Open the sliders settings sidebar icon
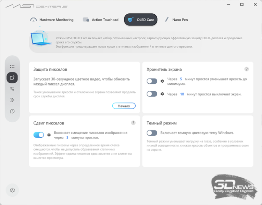 12,89
